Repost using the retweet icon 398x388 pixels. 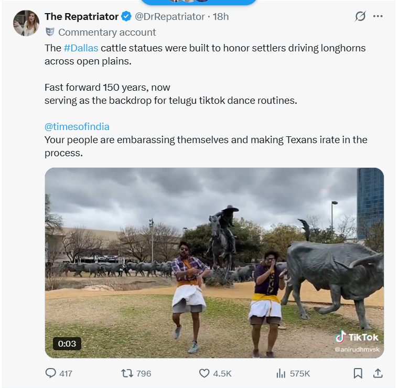tap(127, 373)
